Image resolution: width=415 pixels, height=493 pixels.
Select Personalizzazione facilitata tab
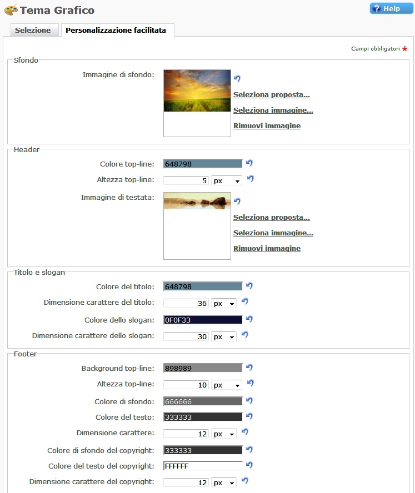click(x=116, y=31)
